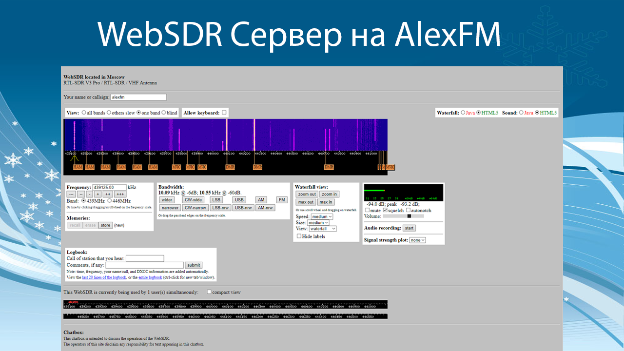
Task: Click the name or callsign field
Action: (138, 97)
